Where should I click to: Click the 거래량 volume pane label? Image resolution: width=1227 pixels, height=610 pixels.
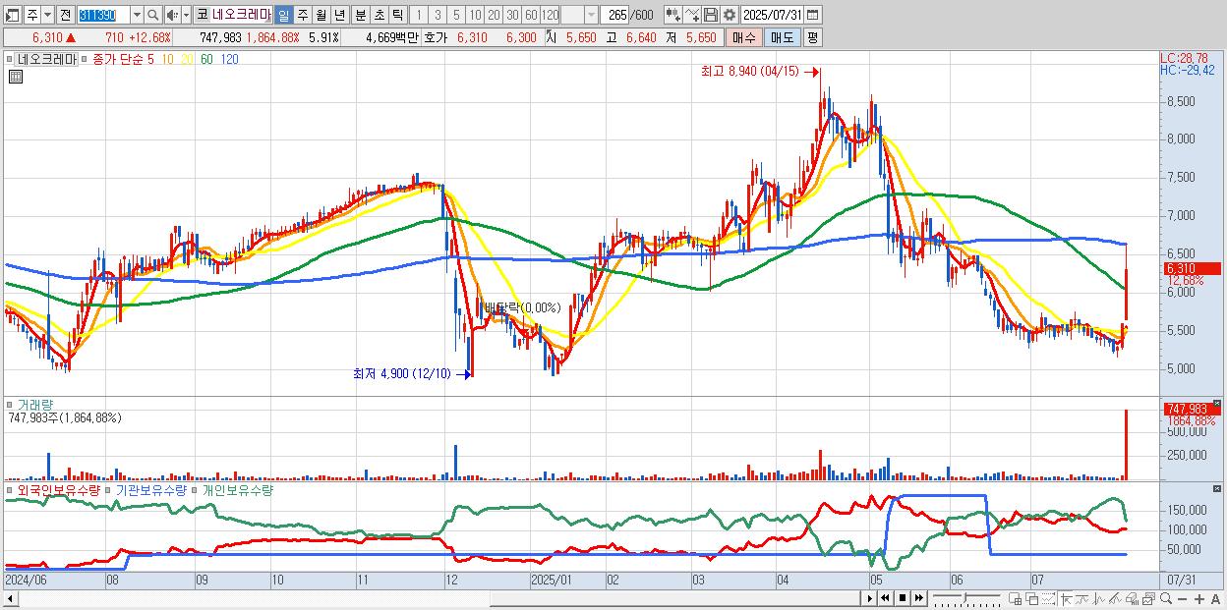pos(34,405)
